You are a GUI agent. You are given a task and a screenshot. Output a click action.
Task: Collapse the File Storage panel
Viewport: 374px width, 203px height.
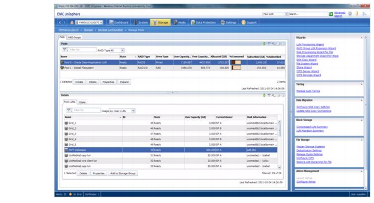(x=361, y=140)
